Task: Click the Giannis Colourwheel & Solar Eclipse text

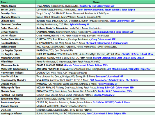Action: pyautogui.click(x=83, y=65)
